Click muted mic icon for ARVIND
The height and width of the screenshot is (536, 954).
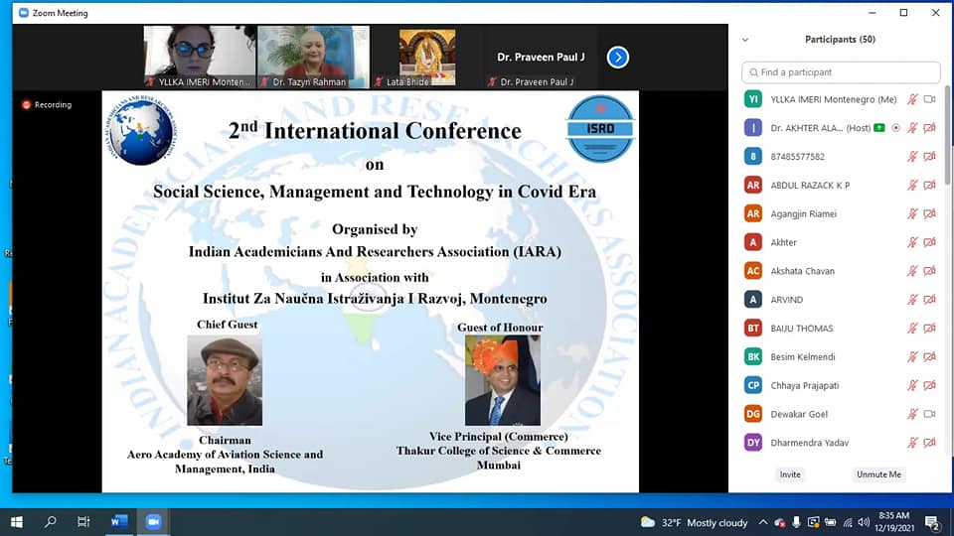click(x=912, y=299)
